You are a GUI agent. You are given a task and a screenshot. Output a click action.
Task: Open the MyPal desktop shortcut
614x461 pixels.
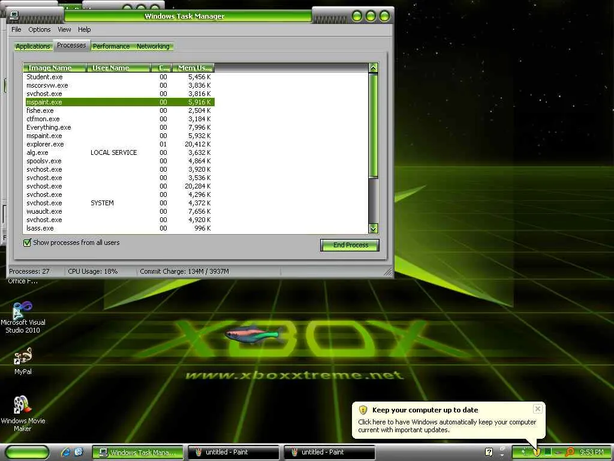click(x=23, y=361)
